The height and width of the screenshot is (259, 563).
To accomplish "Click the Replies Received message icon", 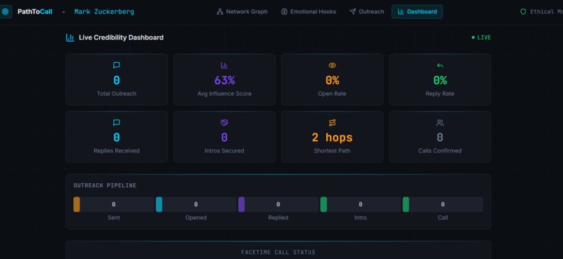I will click(117, 123).
